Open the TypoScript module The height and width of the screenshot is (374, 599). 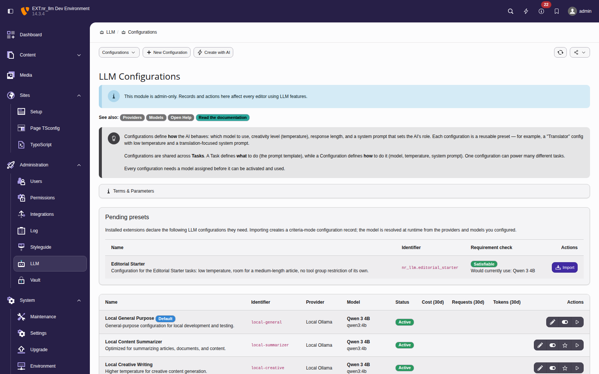click(x=50, y=145)
